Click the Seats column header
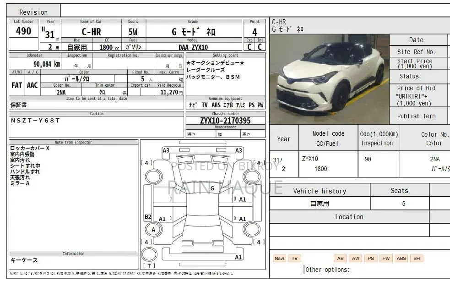The height and width of the screenshot is (287, 450). click(400, 190)
